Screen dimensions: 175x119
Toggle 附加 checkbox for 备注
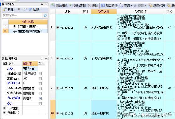pyautogui.click(x=40, y=104)
